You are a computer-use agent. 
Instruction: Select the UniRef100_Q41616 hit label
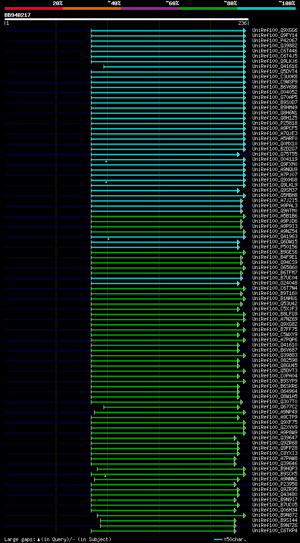pyautogui.click(x=275, y=67)
